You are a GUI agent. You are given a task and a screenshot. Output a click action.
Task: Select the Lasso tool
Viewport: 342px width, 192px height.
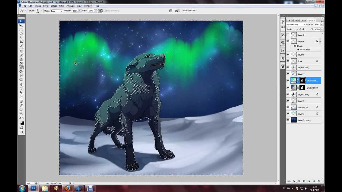(21, 34)
